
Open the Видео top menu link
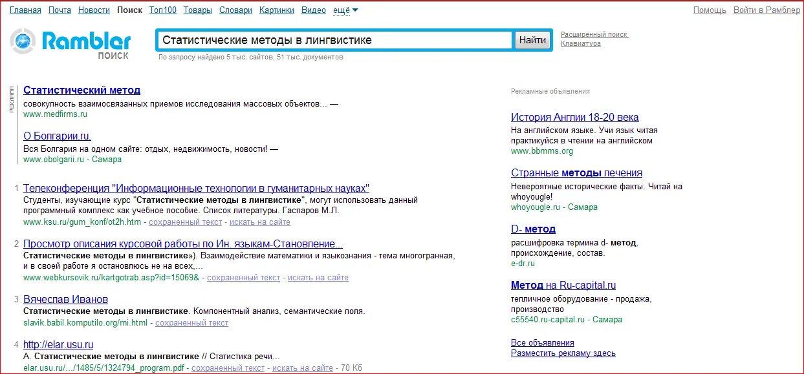point(314,10)
